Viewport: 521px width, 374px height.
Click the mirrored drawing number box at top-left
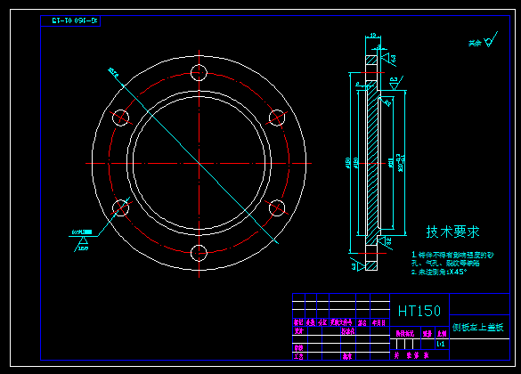click(70, 20)
